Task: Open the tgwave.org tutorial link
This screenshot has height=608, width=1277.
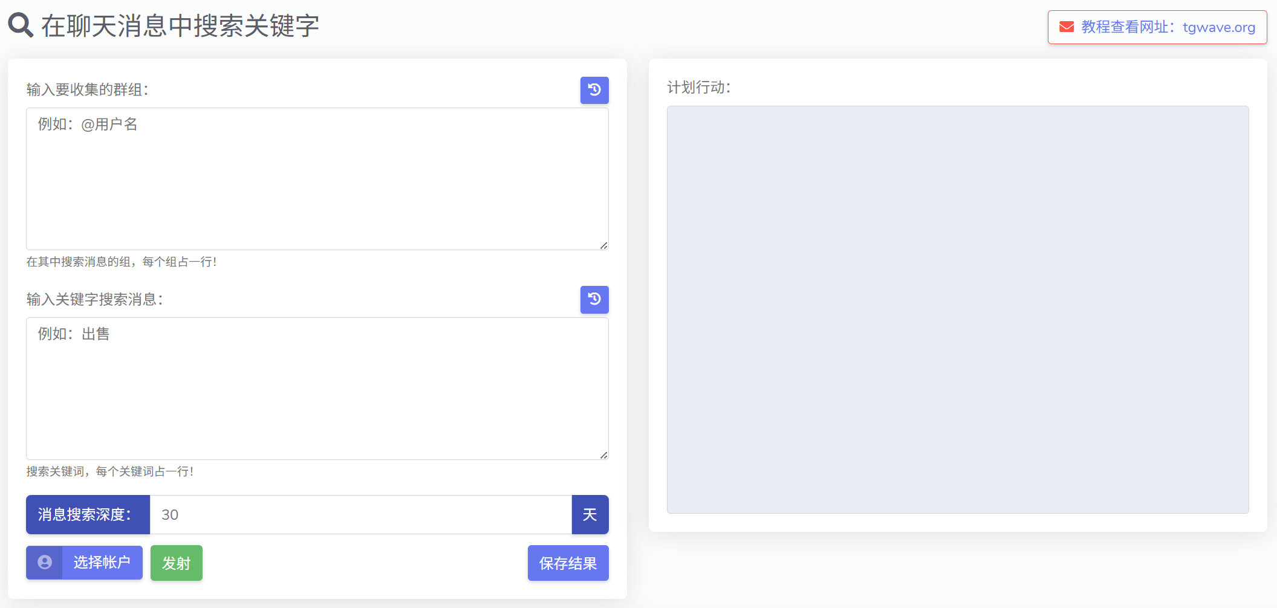Action: pos(1168,27)
